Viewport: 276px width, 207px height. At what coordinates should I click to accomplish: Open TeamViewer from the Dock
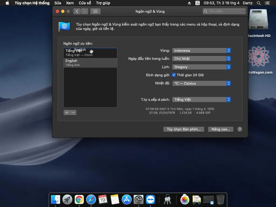[x=150, y=199]
